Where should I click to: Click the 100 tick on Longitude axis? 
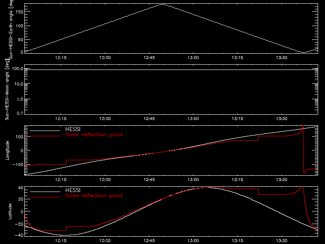click(x=19, y=137)
